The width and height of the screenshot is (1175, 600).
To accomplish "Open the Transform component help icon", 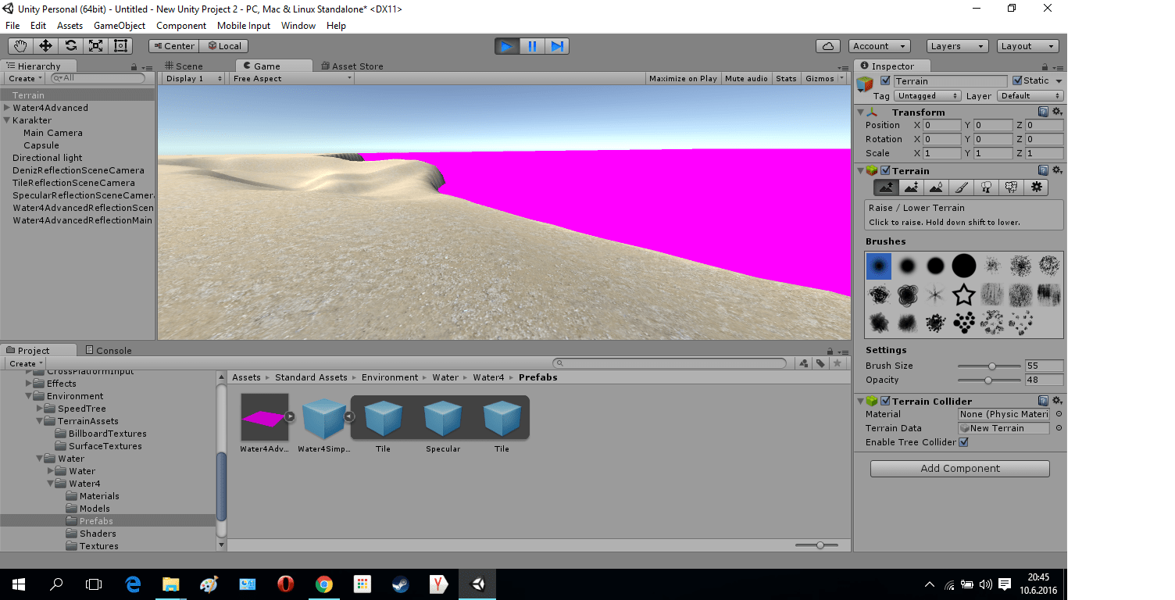I will pyautogui.click(x=1043, y=112).
